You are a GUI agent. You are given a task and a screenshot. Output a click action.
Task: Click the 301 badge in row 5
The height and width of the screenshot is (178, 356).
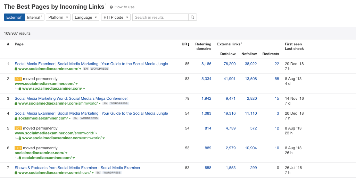18,128
